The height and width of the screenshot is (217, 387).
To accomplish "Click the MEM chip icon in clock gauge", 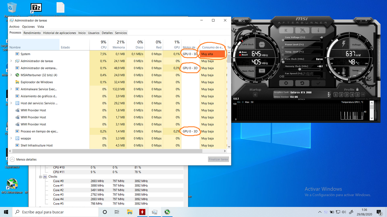I will [x=261, y=71].
